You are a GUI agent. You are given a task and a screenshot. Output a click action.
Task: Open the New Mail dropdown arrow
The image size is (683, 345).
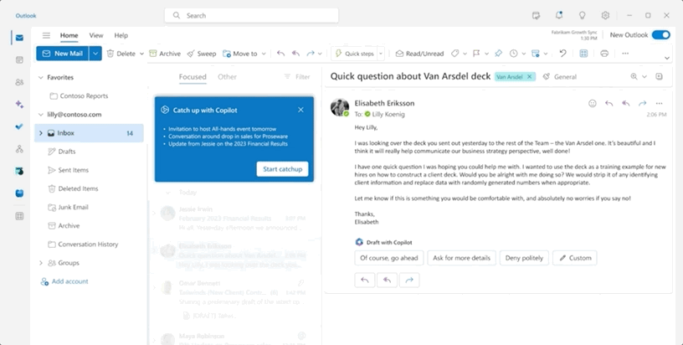point(96,54)
